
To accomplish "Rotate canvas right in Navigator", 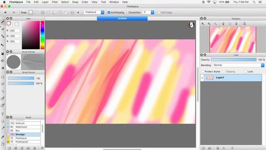I will click(236, 24).
